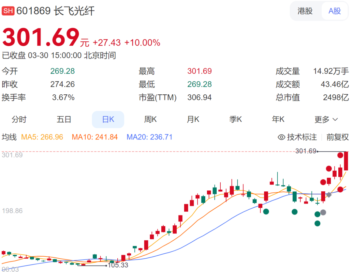The image size is (352, 272).
Task: Switch to A股 market view
Action: [335, 11]
